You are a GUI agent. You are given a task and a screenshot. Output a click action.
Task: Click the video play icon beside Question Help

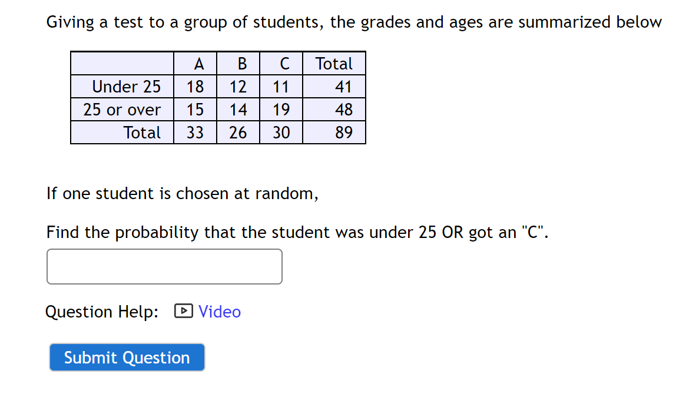pyautogui.click(x=183, y=311)
